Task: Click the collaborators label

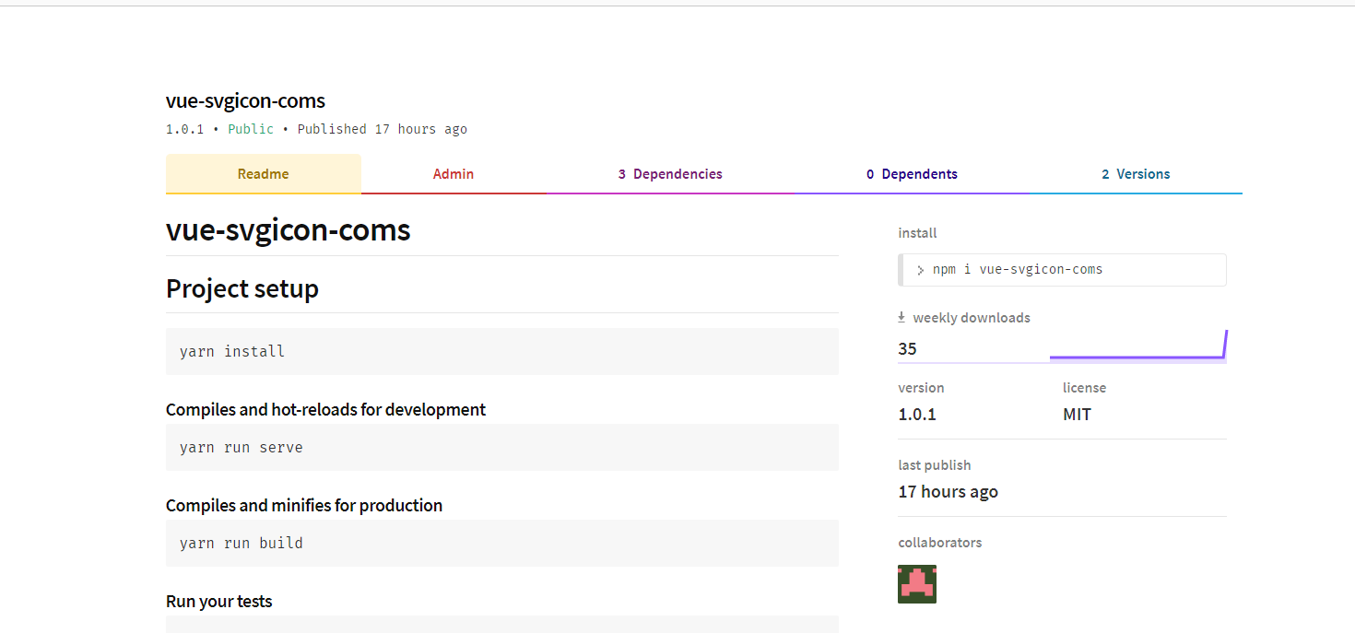Action: (940, 543)
